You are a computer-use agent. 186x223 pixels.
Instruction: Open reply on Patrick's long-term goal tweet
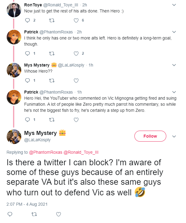tap(27, 53)
